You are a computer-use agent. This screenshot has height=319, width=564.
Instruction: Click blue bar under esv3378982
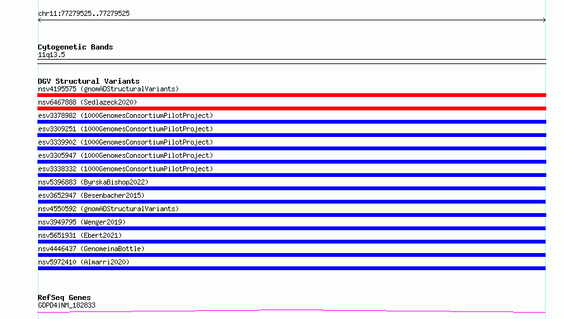click(x=292, y=122)
